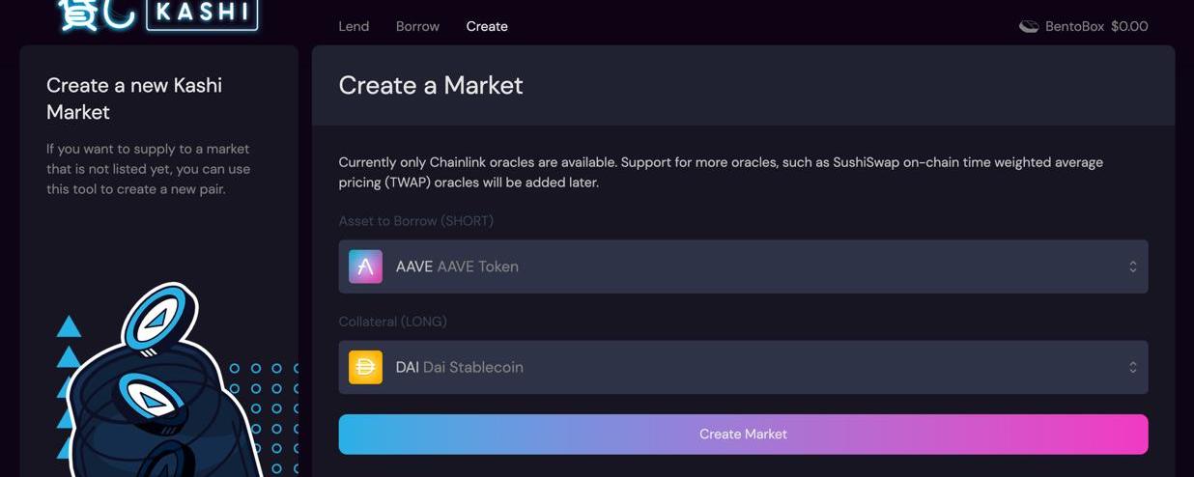Click the "Create a new Kashi Market" title
Image resolution: width=1194 pixels, height=477 pixels.
click(x=134, y=98)
